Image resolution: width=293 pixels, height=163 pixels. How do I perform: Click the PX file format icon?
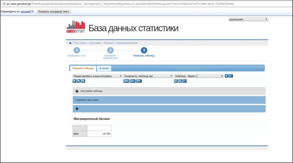tap(139, 81)
